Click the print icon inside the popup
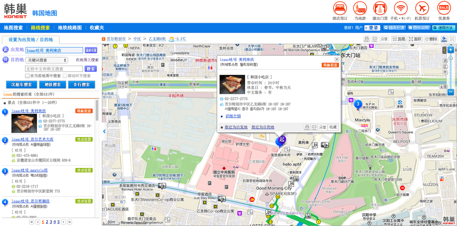 point(307,127)
